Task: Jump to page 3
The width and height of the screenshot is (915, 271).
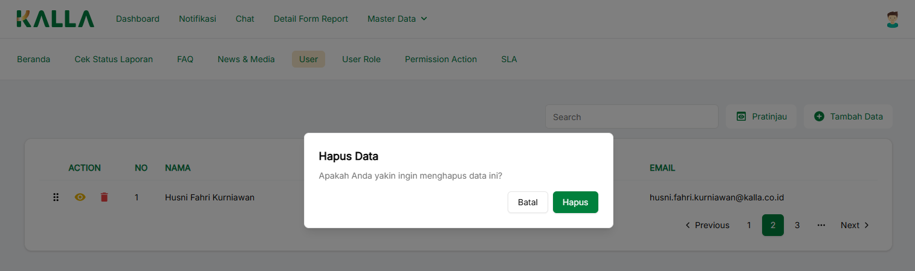Action: pos(797,225)
